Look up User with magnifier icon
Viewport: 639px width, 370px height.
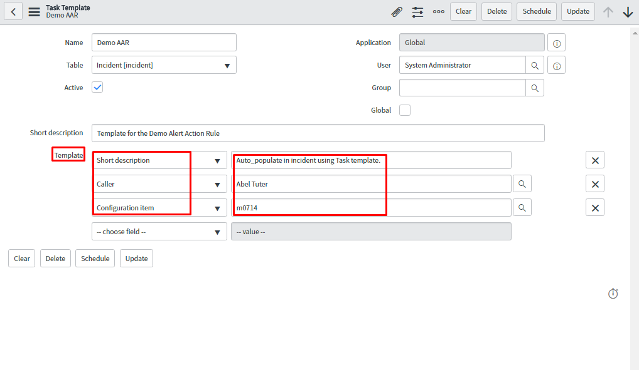(535, 65)
